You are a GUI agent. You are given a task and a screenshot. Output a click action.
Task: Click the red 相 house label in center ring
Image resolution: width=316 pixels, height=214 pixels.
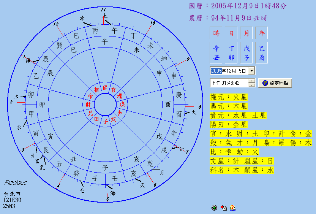(96, 90)
